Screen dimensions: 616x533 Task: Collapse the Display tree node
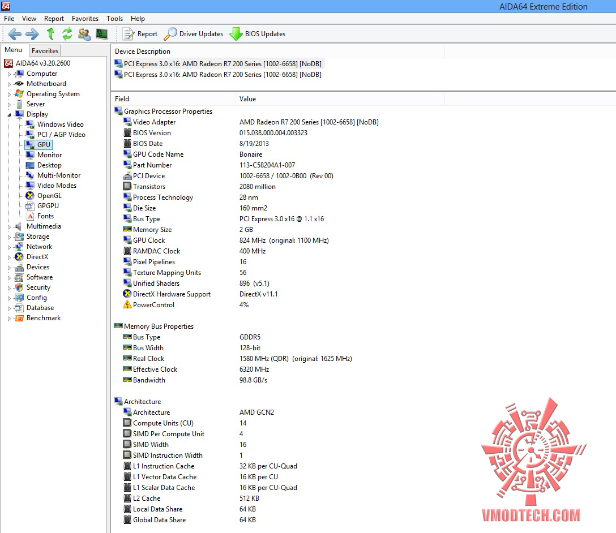click(x=9, y=115)
